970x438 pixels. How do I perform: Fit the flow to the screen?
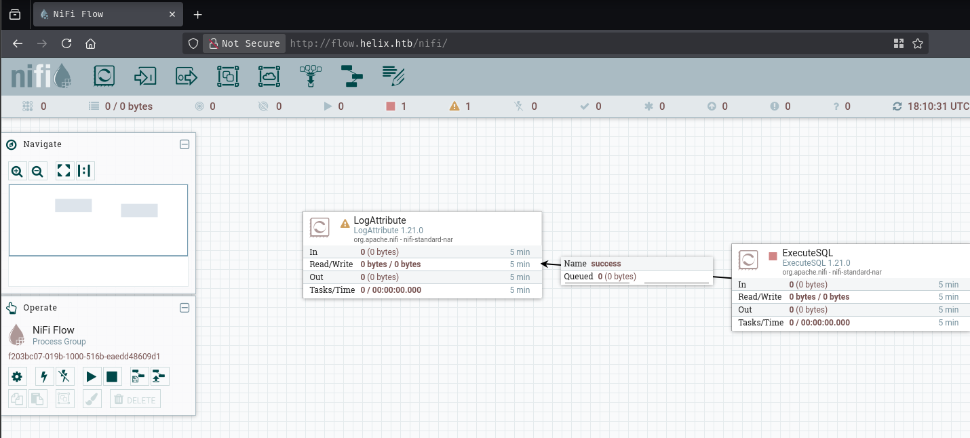[64, 171]
